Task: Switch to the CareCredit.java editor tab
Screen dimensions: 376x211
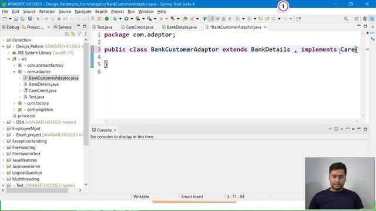Action: [137, 28]
